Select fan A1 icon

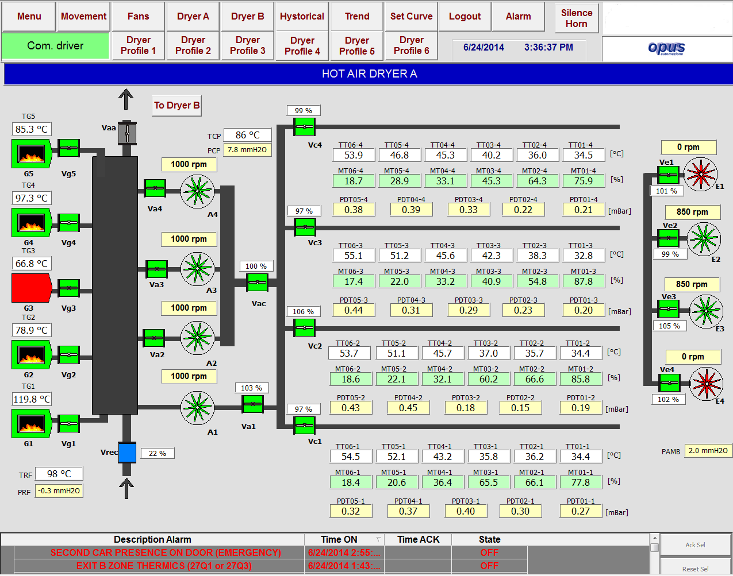[198, 408]
